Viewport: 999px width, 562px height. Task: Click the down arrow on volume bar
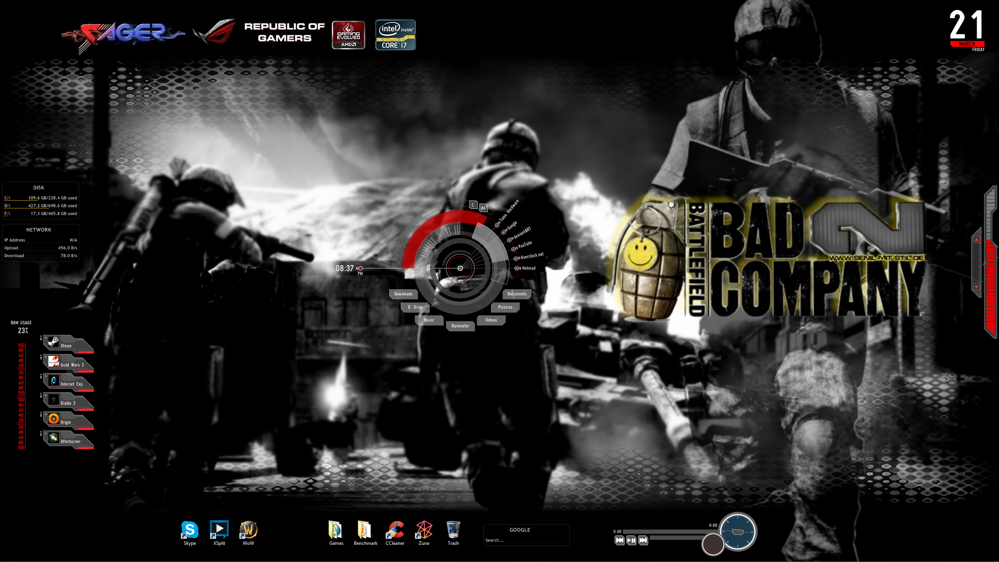point(976,287)
